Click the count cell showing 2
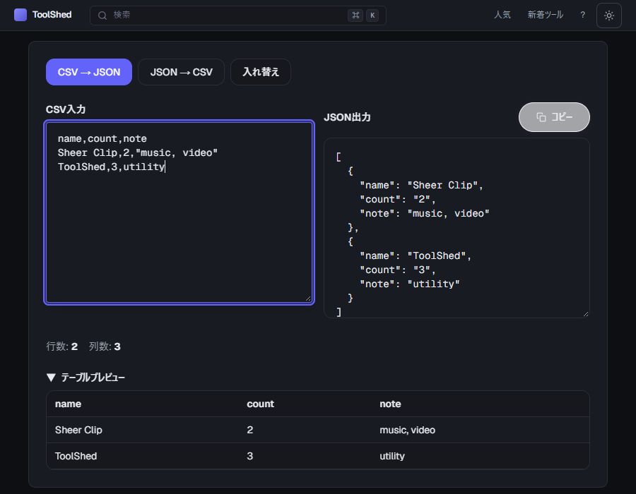 pyautogui.click(x=250, y=430)
